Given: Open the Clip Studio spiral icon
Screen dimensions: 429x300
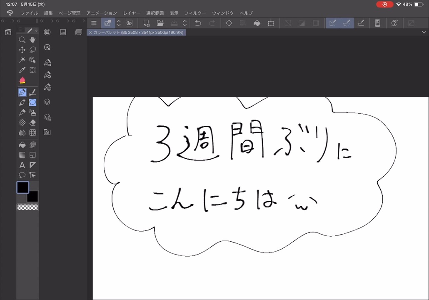Looking at the screenshot, I should point(129,23).
